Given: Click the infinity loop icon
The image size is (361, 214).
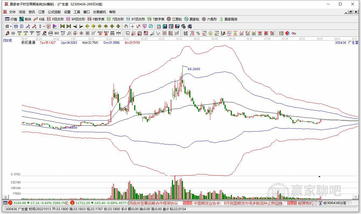Looking at the screenshot, I should [x=294, y=33].
